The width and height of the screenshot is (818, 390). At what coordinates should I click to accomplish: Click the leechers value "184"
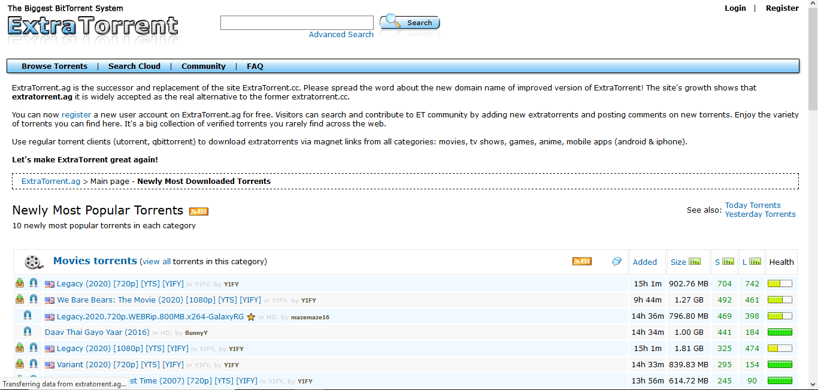pos(752,332)
